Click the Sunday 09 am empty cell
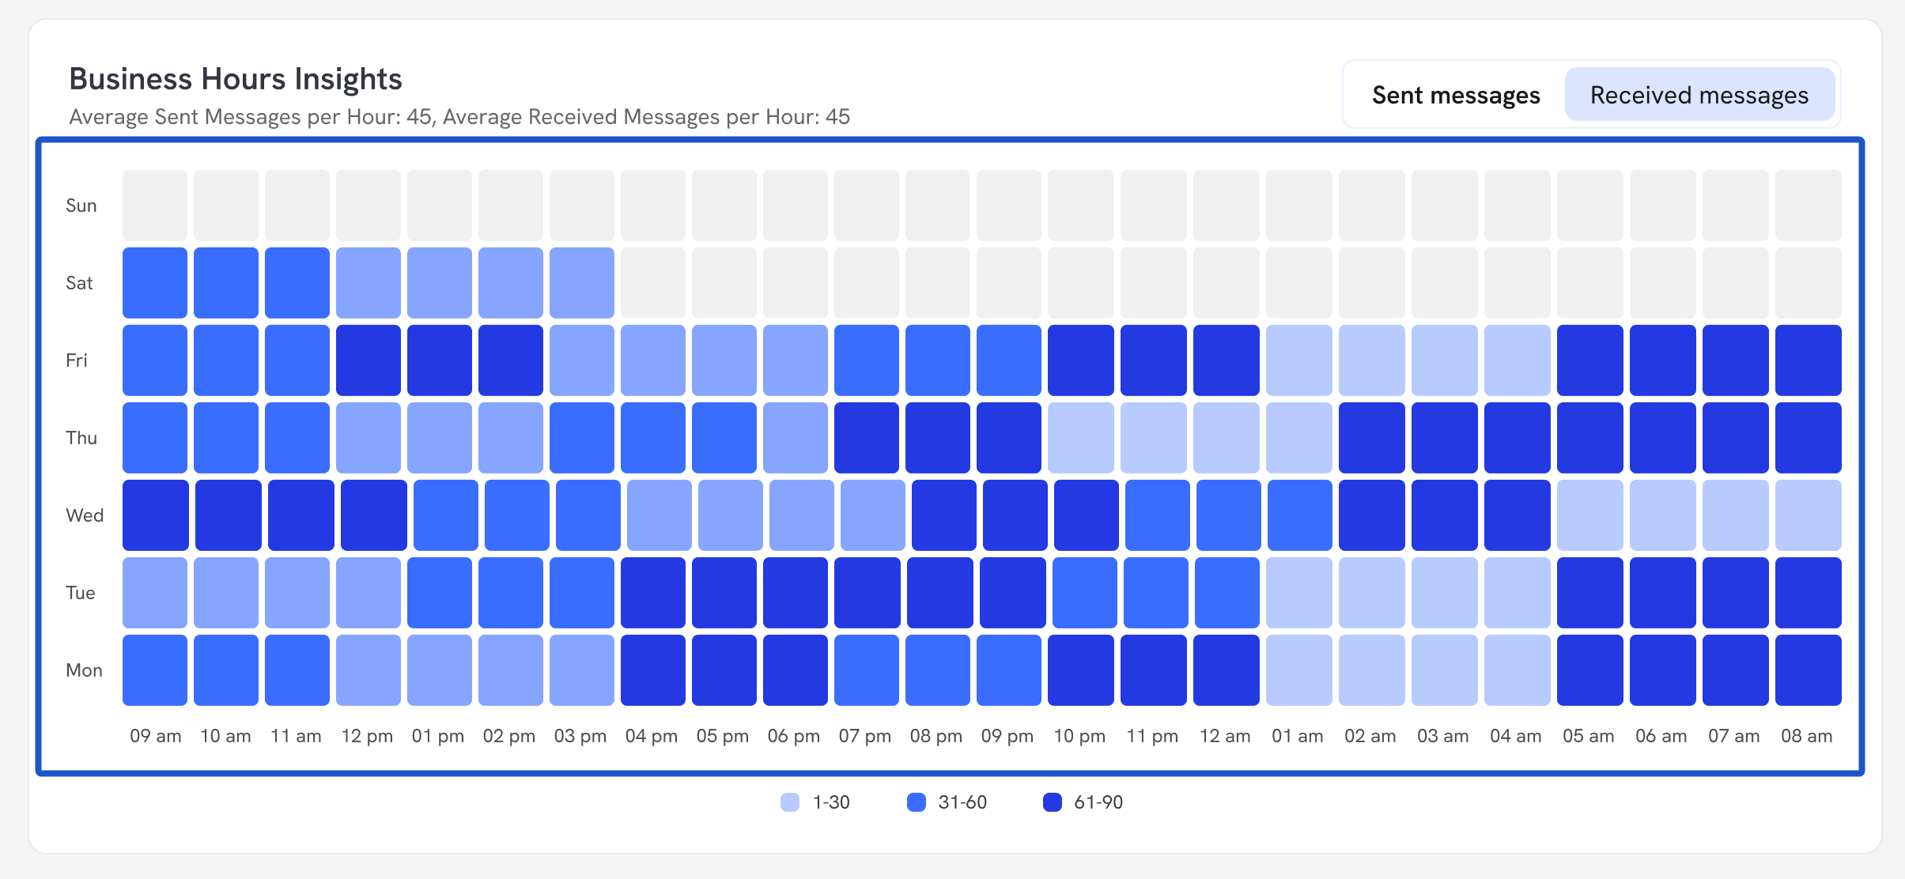 point(155,206)
